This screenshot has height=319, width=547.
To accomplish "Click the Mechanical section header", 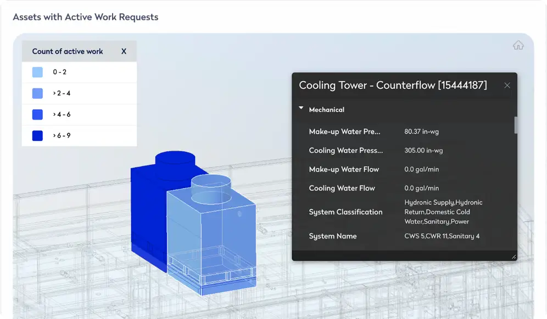I will click(x=327, y=110).
